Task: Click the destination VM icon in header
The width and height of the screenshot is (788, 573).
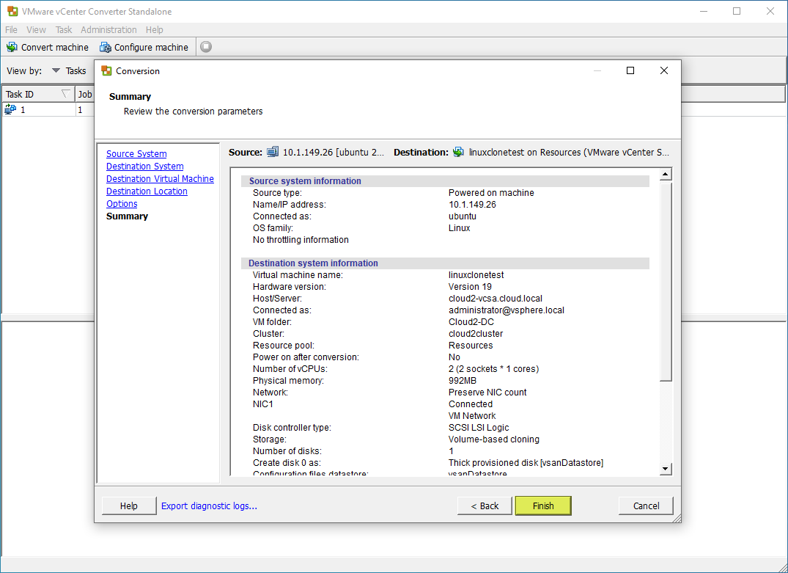Action: pos(458,153)
